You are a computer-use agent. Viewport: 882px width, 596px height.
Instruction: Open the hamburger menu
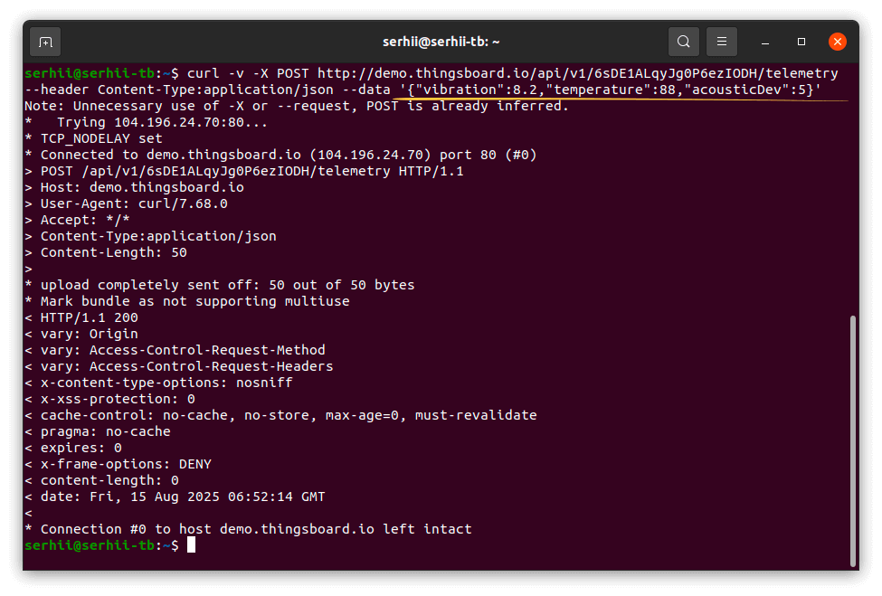coord(722,42)
